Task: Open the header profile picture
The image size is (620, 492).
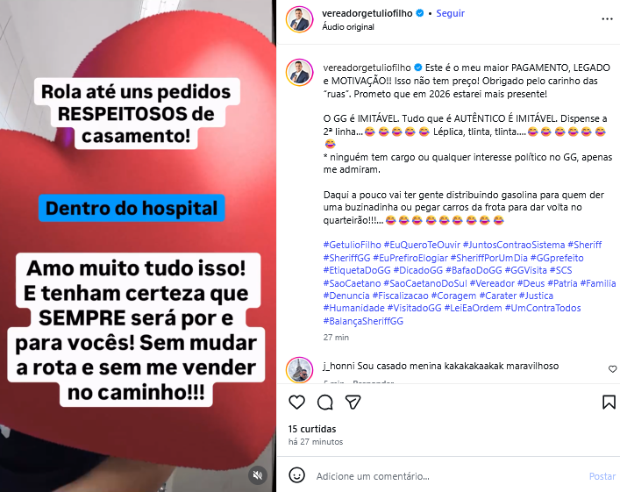Action: coord(299,19)
